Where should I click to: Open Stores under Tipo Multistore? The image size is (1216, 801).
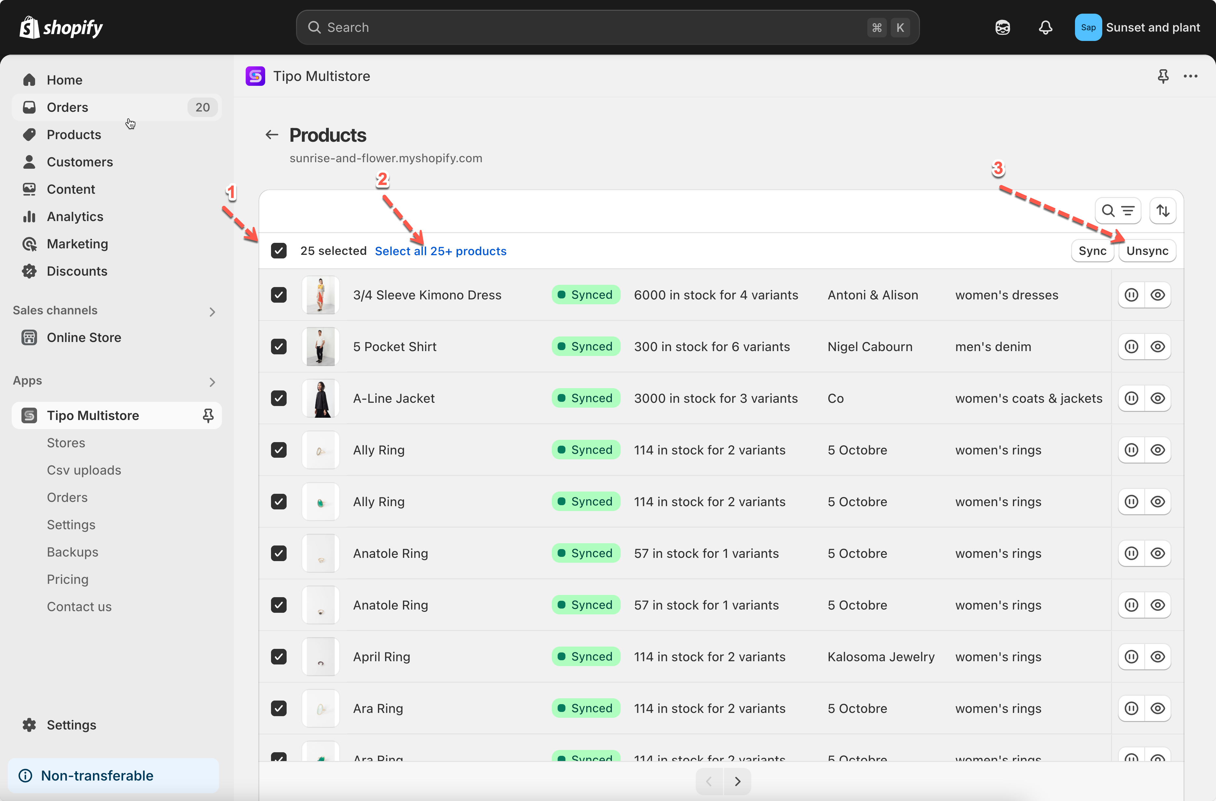[x=66, y=443]
